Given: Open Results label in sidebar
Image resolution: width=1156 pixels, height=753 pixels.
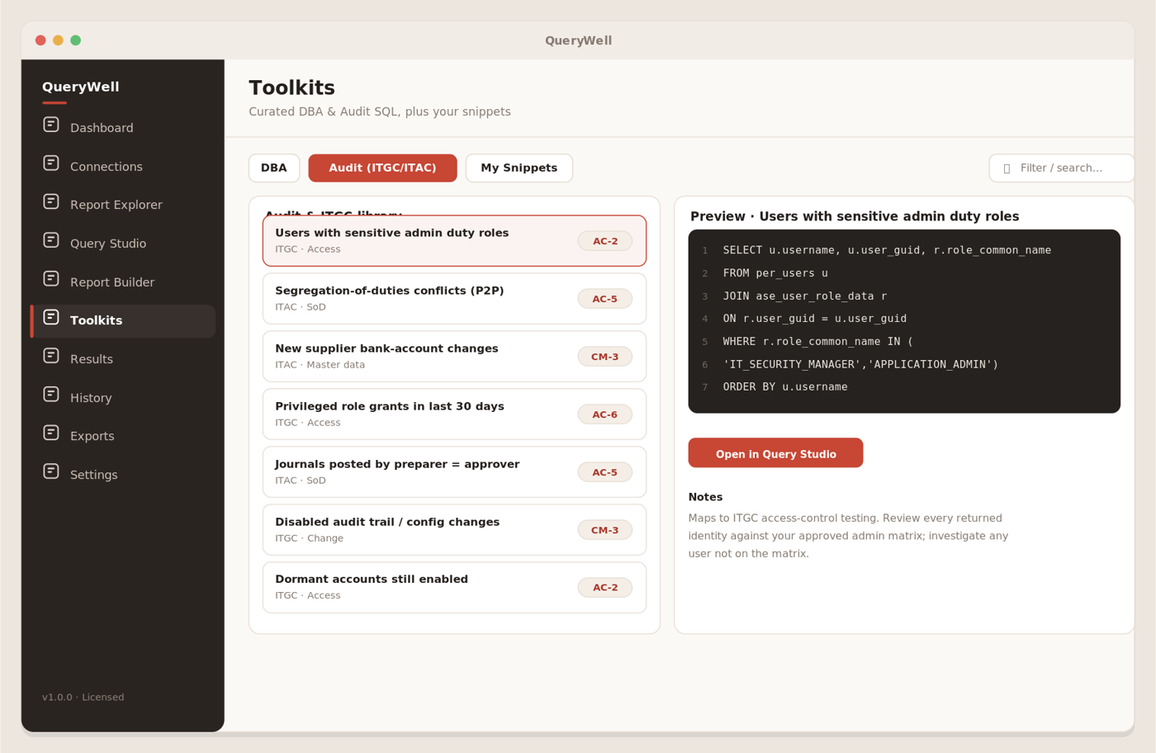Looking at the screenshot, I should pyautogui.click(x=92, y=359).
